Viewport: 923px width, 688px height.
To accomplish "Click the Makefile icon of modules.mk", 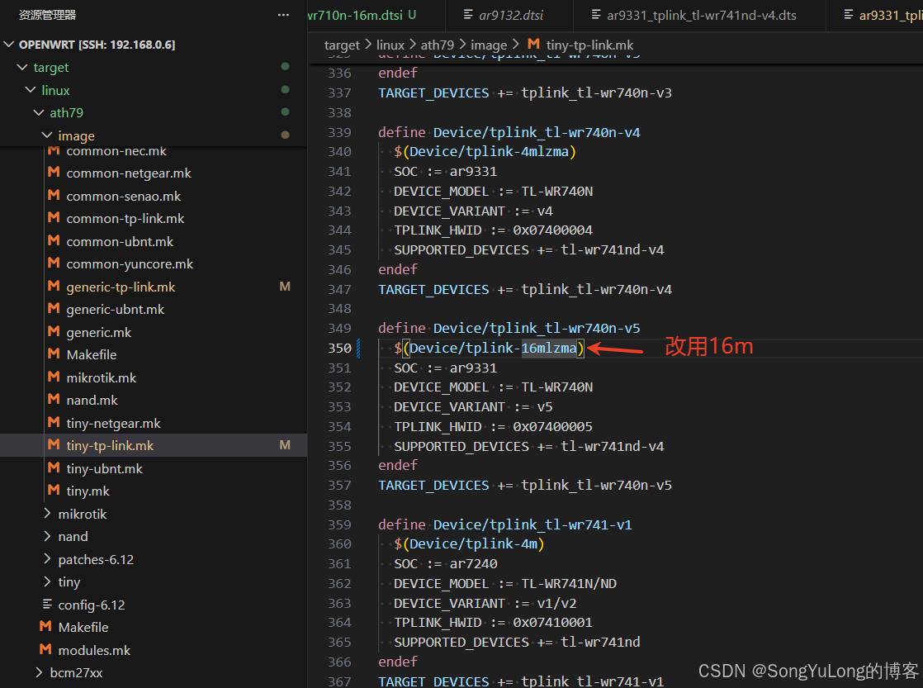I will pos(45,649).
